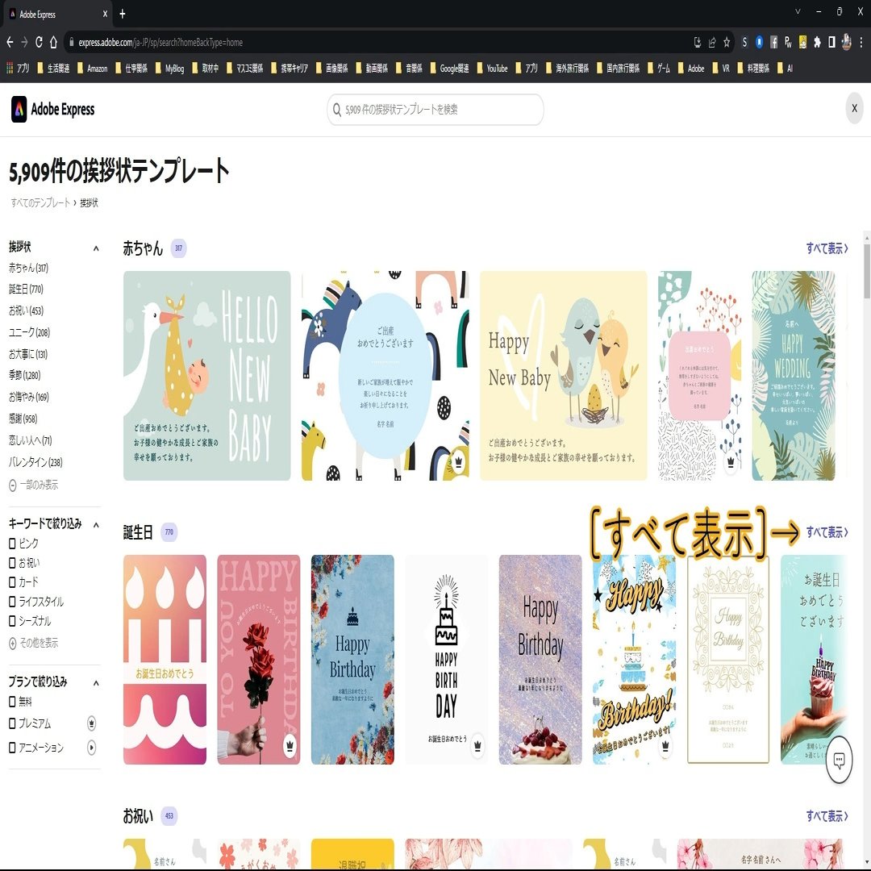Viewport: 871px width, 871px height.
Task: Collapse the キーワードで絞り込み section
Action: click(x=95, y=523)
